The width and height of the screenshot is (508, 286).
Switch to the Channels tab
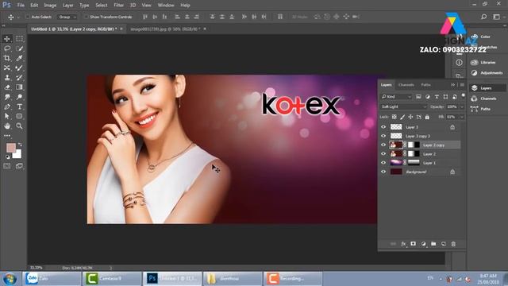(406, 85)
